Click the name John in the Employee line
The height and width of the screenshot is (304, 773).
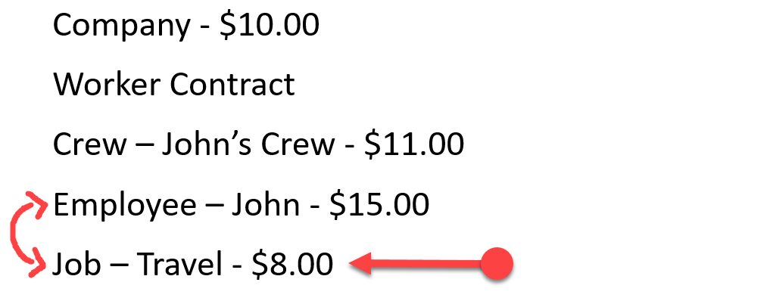point(266,204)
